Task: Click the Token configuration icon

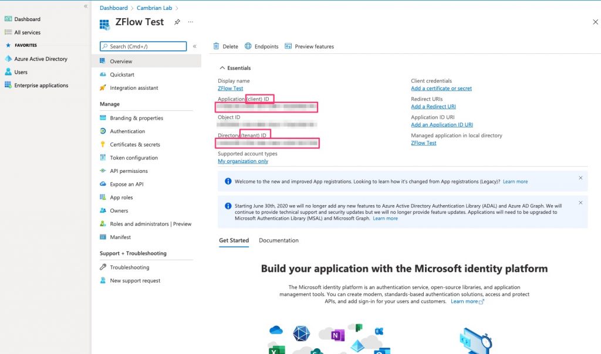Action: [103, 157]
